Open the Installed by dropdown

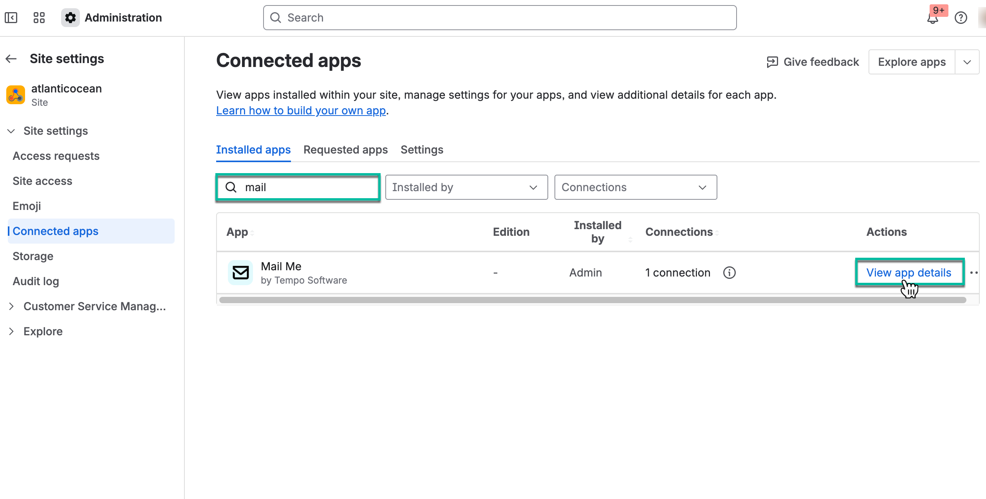(466, 187)
